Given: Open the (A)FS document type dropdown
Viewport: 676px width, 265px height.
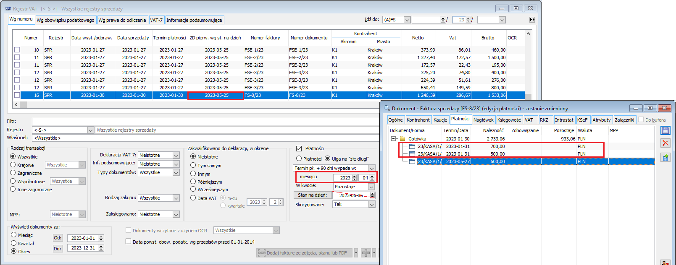Looking at the screenshot, I should coord(407,20).
